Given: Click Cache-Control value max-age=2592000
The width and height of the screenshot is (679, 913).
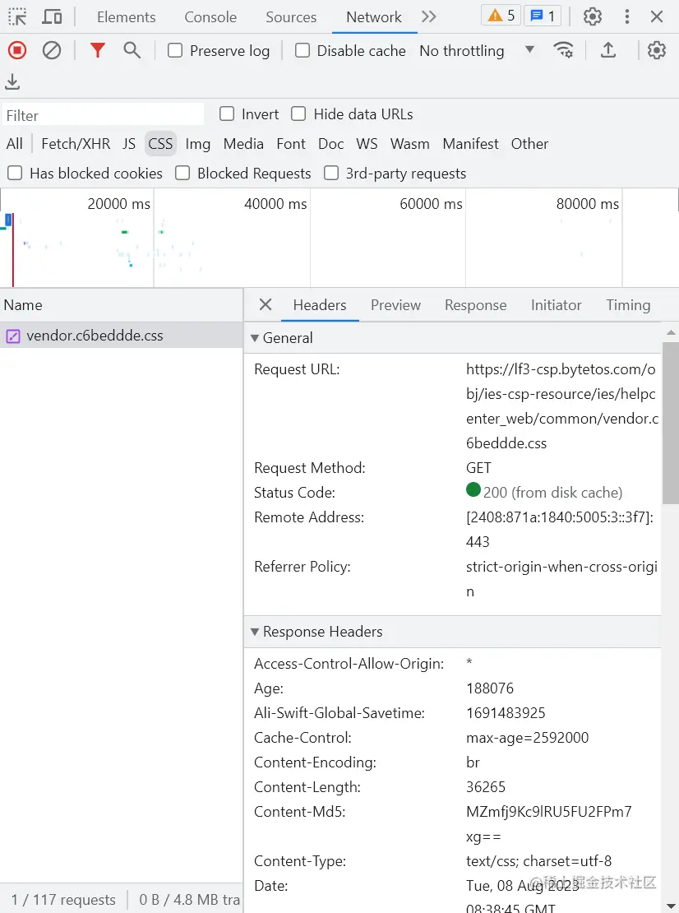Looking at the screenshot, I should point(527,738).
